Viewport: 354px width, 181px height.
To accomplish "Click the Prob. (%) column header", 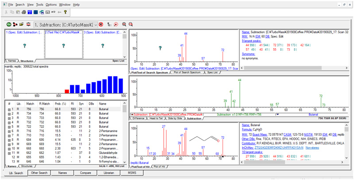I will click(x=60, y=104).
